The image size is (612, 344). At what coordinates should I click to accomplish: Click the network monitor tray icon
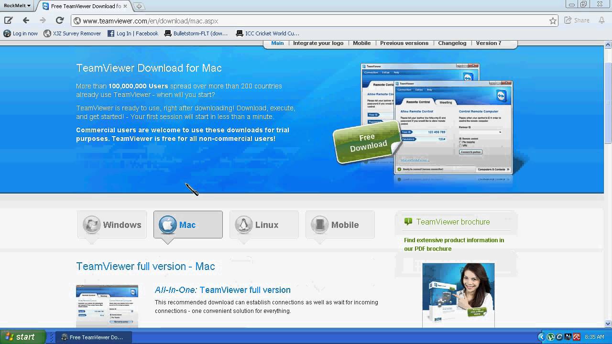tap(568, 337)
